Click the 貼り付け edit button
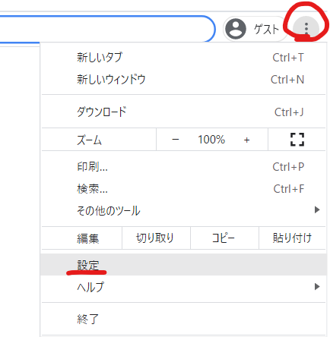 (293, 238)
